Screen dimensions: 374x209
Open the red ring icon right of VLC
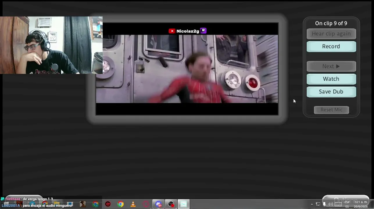click(146, 204)
